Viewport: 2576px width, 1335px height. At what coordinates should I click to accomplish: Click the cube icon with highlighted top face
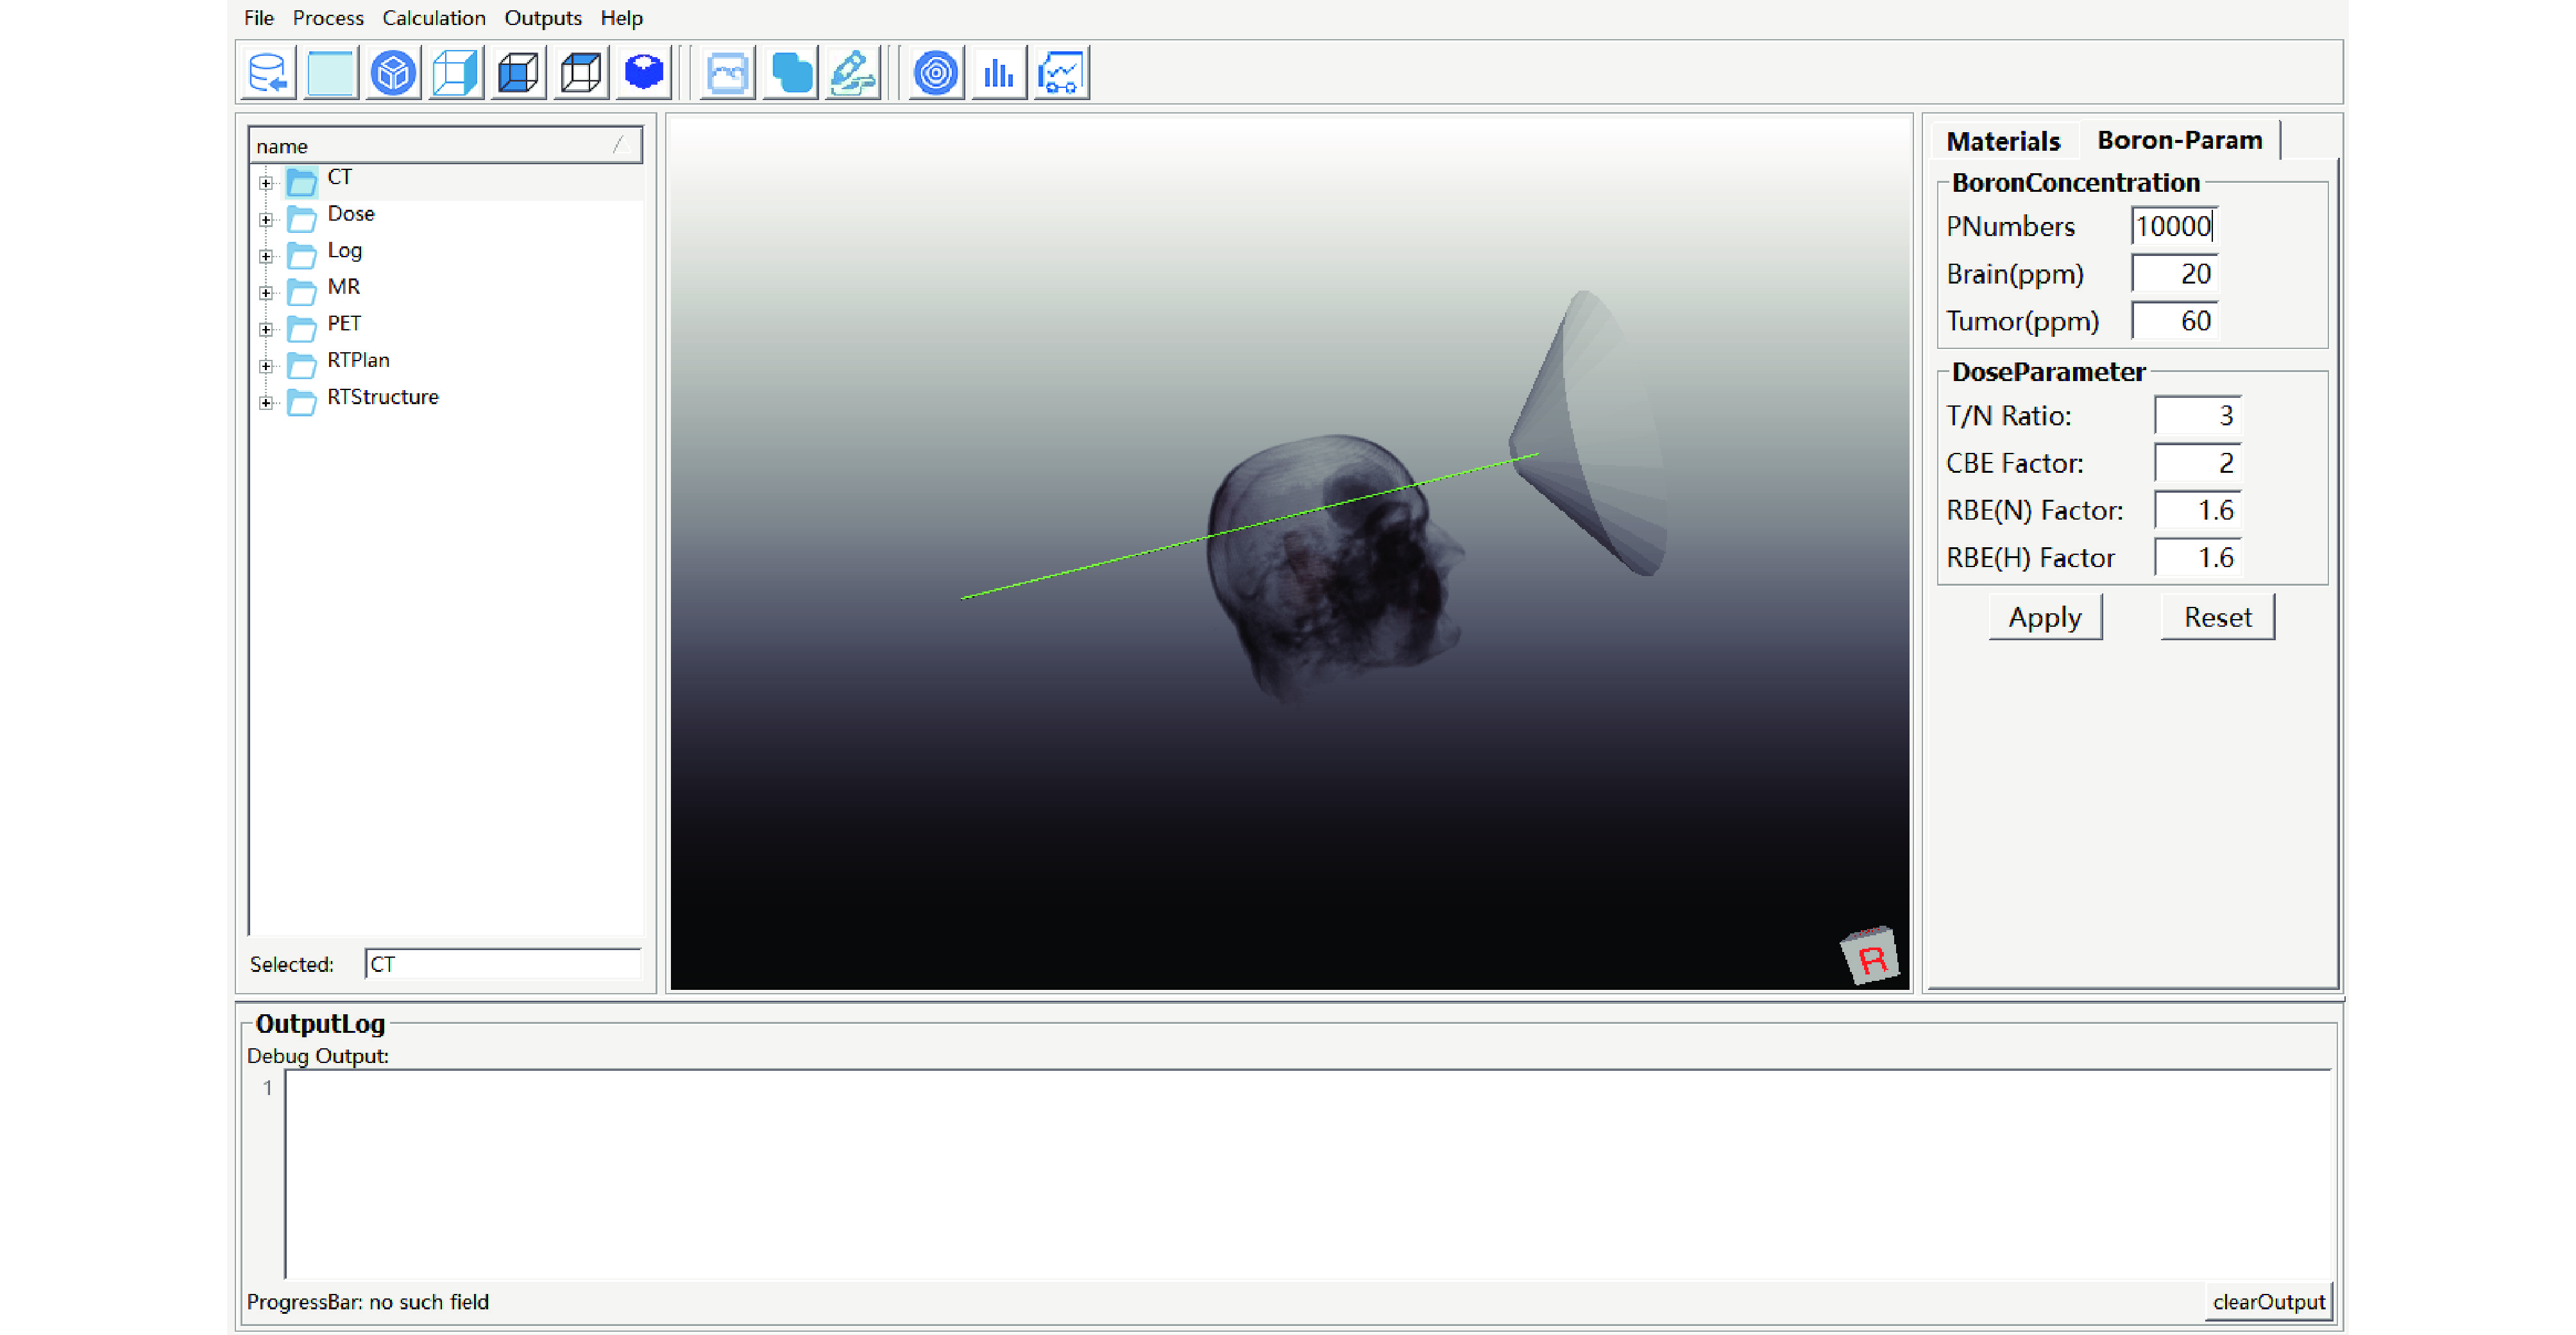(x=580, y=72)
